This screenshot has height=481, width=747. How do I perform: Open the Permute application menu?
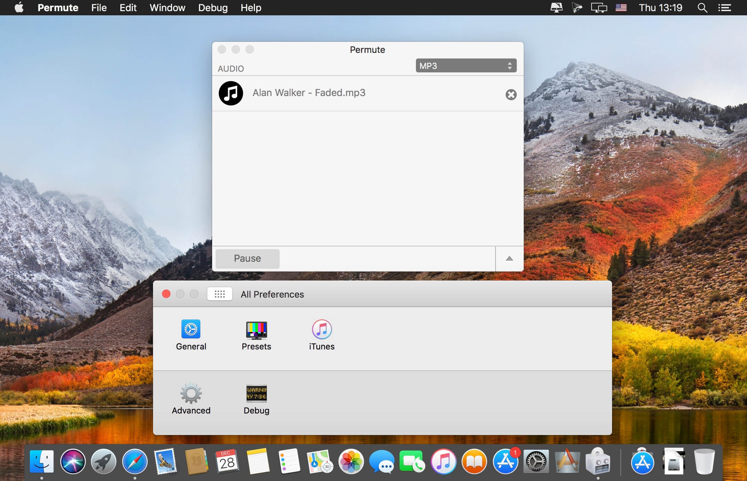(x=58, y=8)
